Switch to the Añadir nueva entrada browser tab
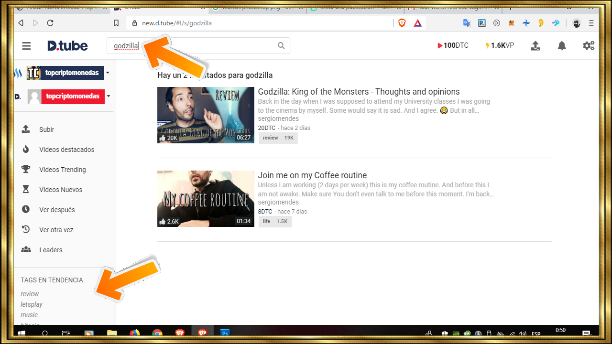Screen dimensions: 612x344 (x=62, y=8)
